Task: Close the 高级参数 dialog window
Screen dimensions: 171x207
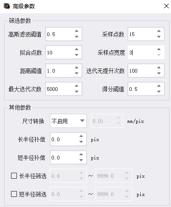Action: [166, 6]
